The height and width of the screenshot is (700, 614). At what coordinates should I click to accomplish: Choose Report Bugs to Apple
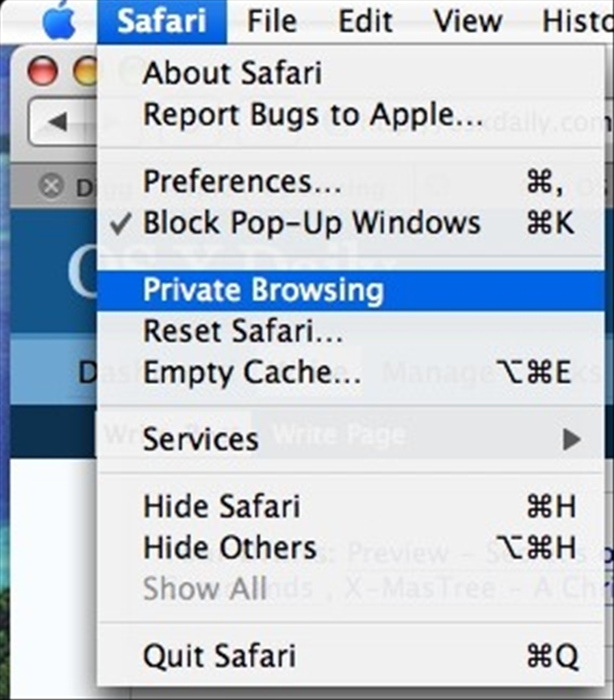[351, 115]
